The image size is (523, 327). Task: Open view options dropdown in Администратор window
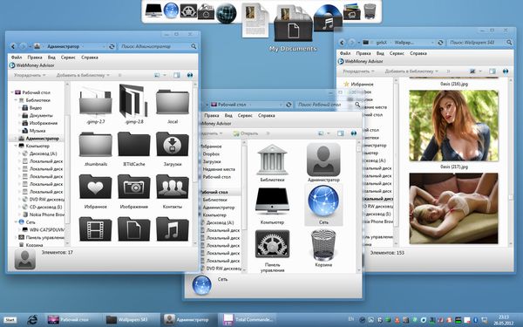click(165, 75)
